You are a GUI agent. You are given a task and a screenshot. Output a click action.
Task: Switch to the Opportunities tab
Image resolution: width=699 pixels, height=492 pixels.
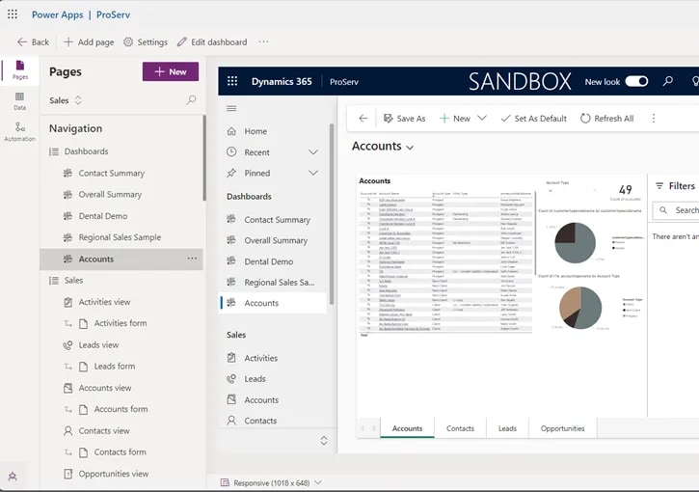[x=562, y=428]
